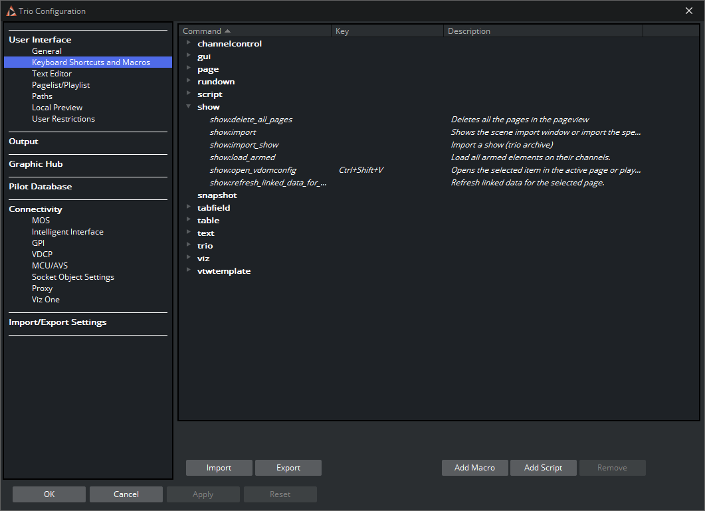The height and width of the screenshot is (511, 705).
Task: Expand the tabfield command group
Action: 189,207
